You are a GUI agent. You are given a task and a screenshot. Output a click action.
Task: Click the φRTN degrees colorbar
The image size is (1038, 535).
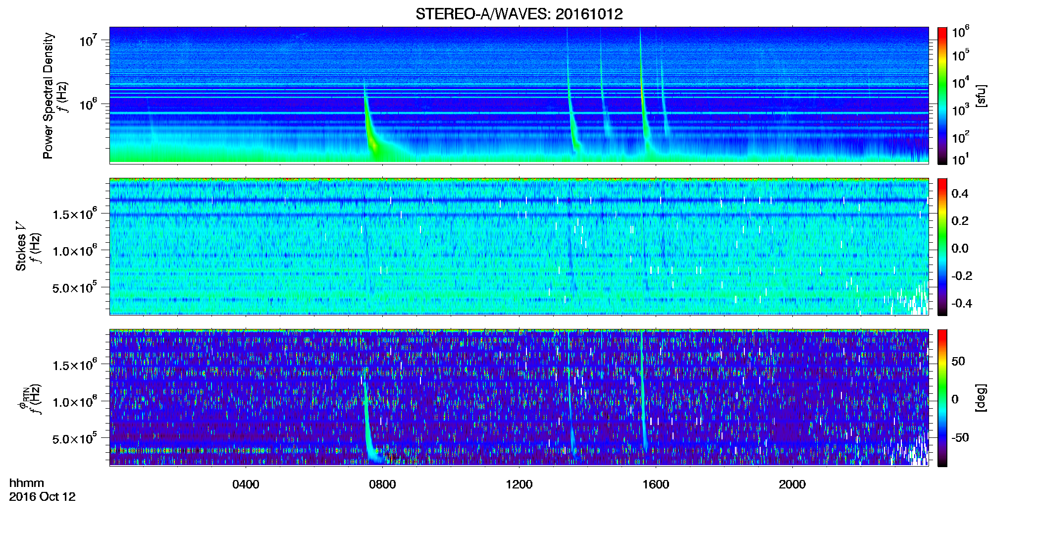(942, 398)
